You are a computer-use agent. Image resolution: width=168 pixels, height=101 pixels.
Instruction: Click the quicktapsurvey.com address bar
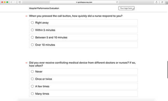click(x=84, y=2)
